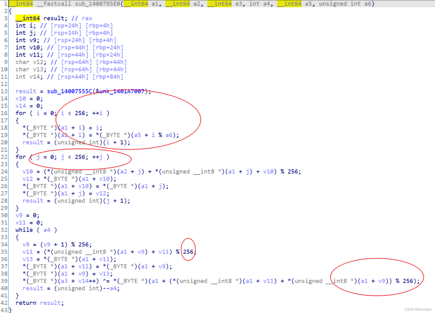Click loop variable j in the second for loop
The width and height of the screenshot is (435, 313).
point(38,157)
